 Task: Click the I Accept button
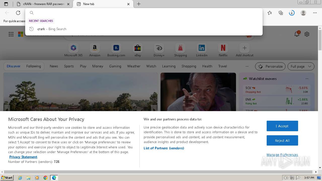282,126
